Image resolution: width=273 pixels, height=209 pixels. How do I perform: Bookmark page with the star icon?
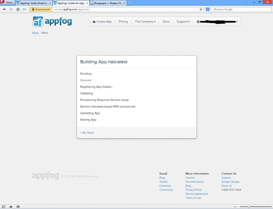click(x=201, y=10)
